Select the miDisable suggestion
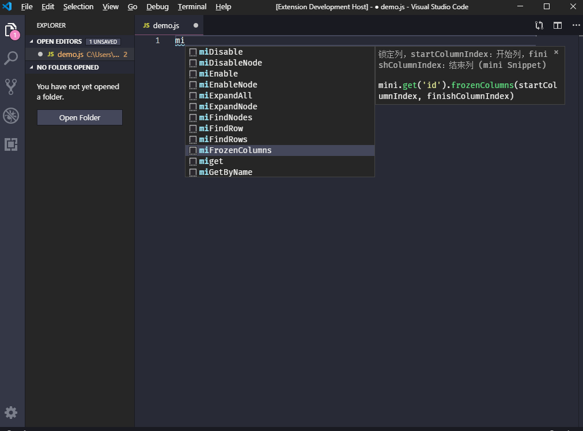 tap(279, 52)
